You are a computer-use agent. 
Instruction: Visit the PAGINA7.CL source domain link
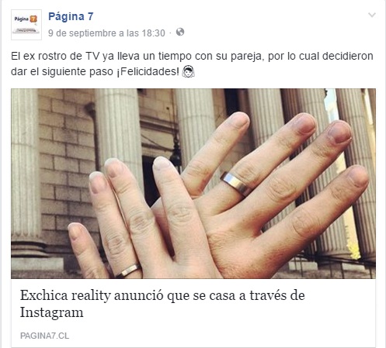44,336
